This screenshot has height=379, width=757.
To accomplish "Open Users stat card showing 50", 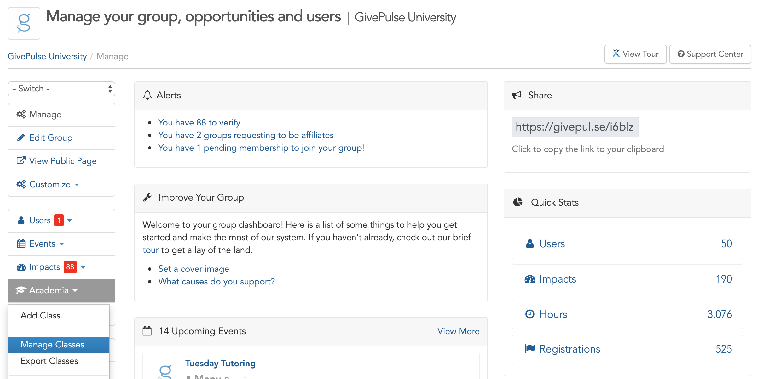I will [x=627, y=244].
